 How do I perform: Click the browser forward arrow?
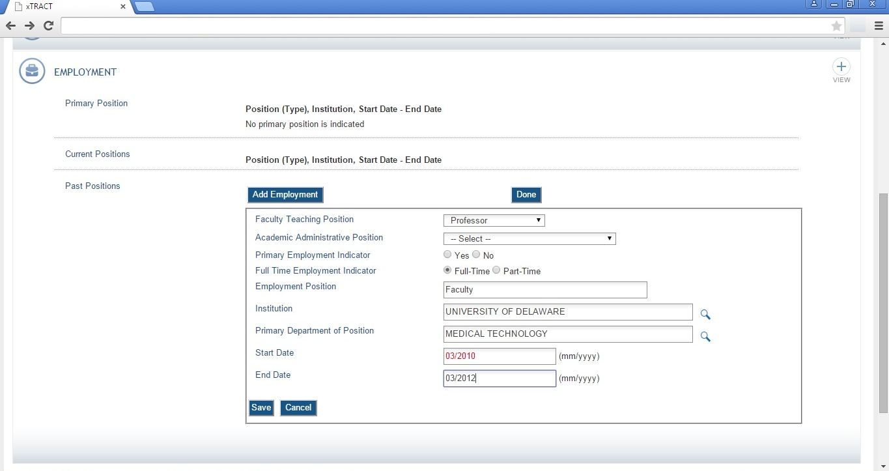tap(29, 26)
